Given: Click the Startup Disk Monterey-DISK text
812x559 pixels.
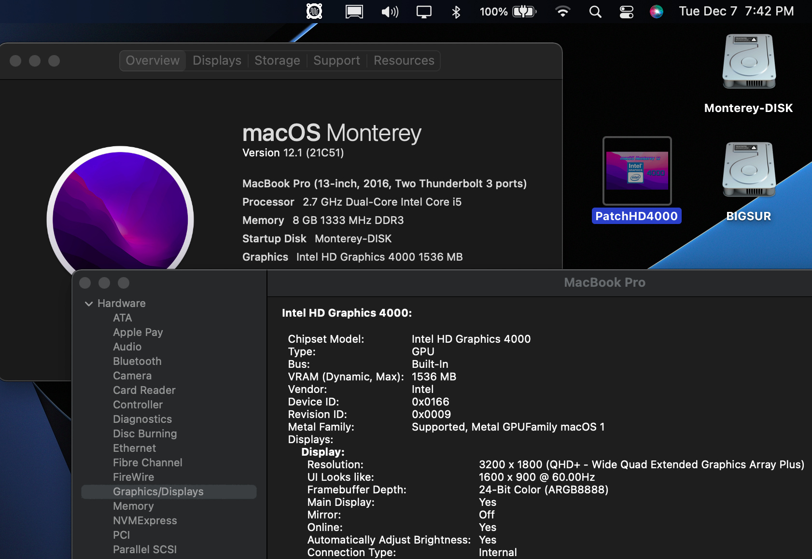Looking at the screenshot, I should pos(317,238).
